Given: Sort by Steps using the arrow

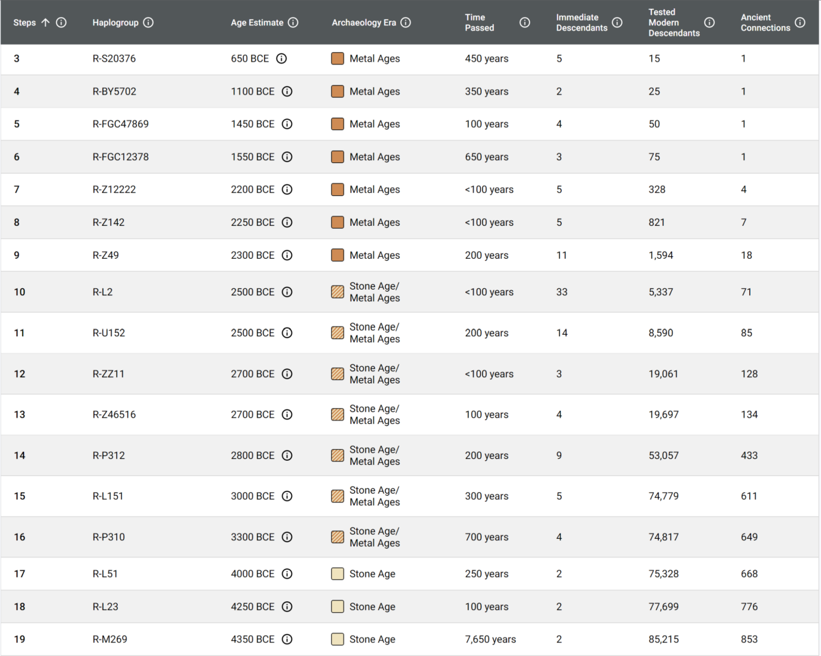Looking at the screenshot, I should 46,23.
